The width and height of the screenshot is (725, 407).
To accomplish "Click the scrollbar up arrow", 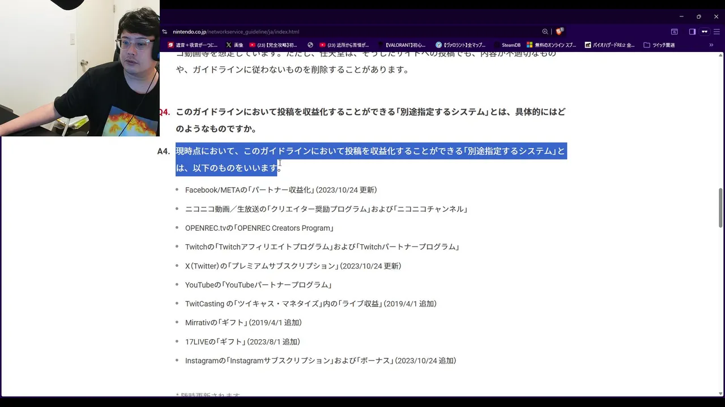I will tap(720, 55).
